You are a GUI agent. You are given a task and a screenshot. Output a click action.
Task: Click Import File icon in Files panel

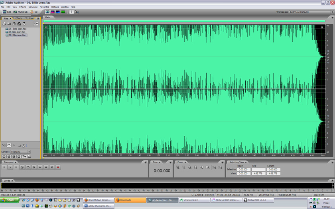pyautogui.click(x=4, y=23)
